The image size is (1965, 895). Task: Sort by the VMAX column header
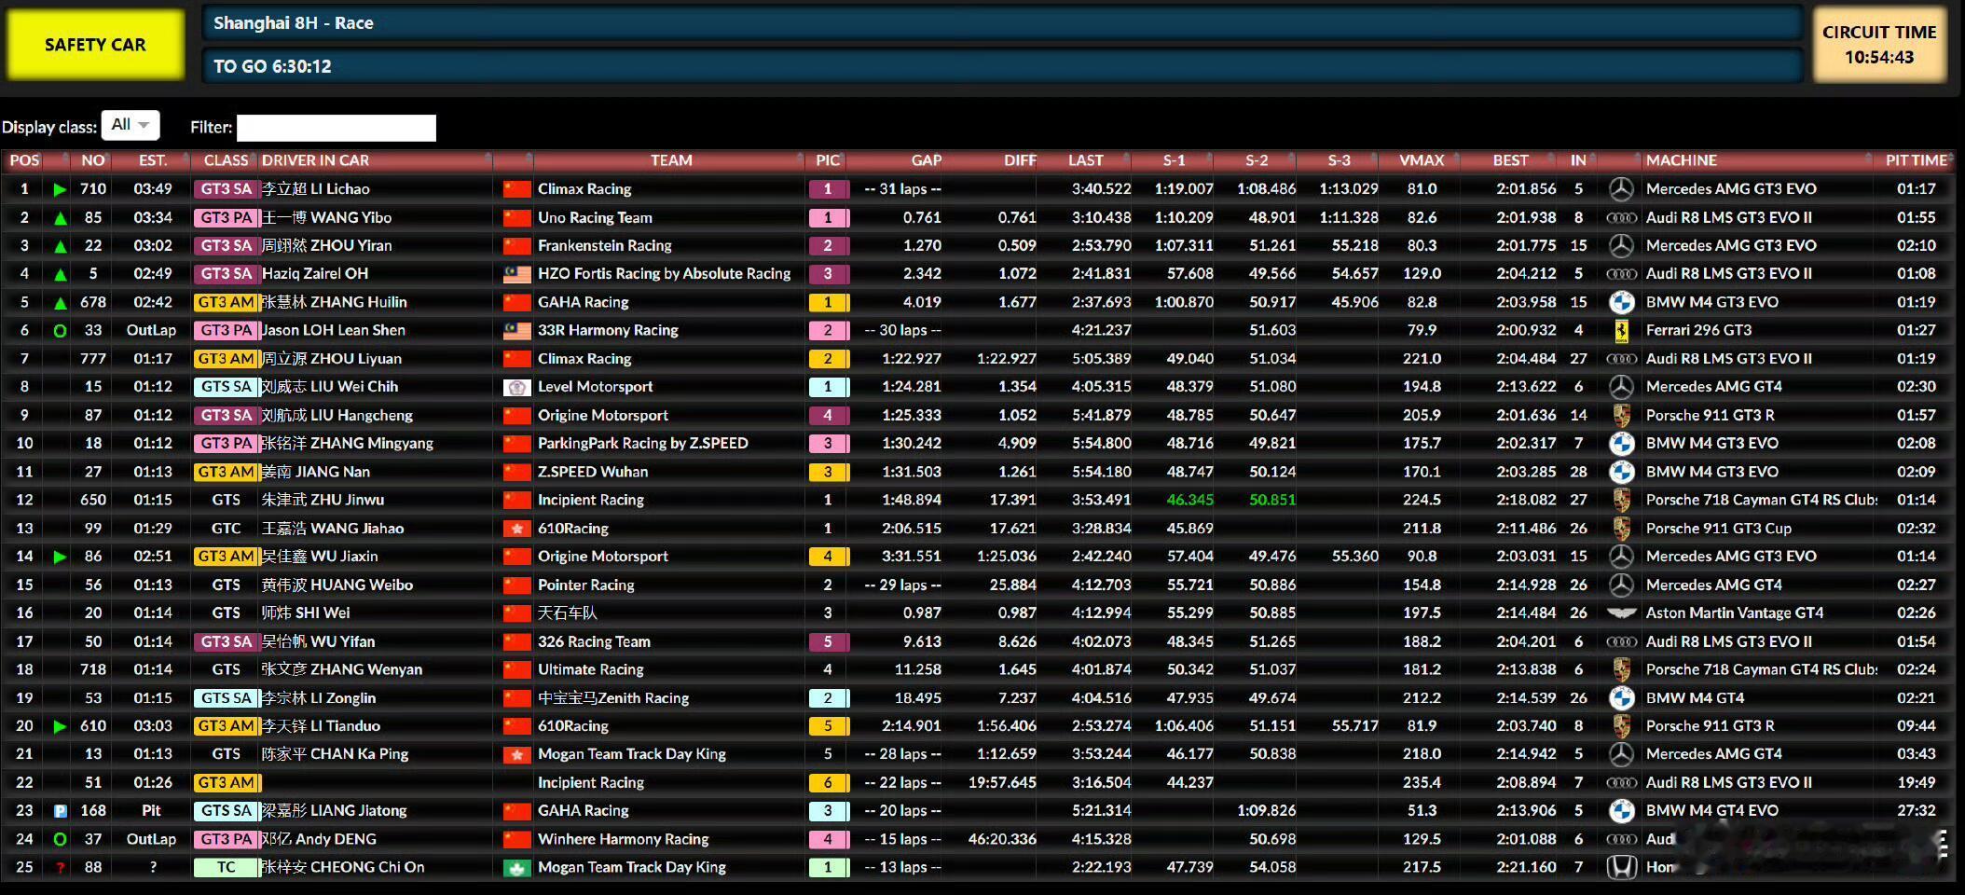[x=1422, y=160]
